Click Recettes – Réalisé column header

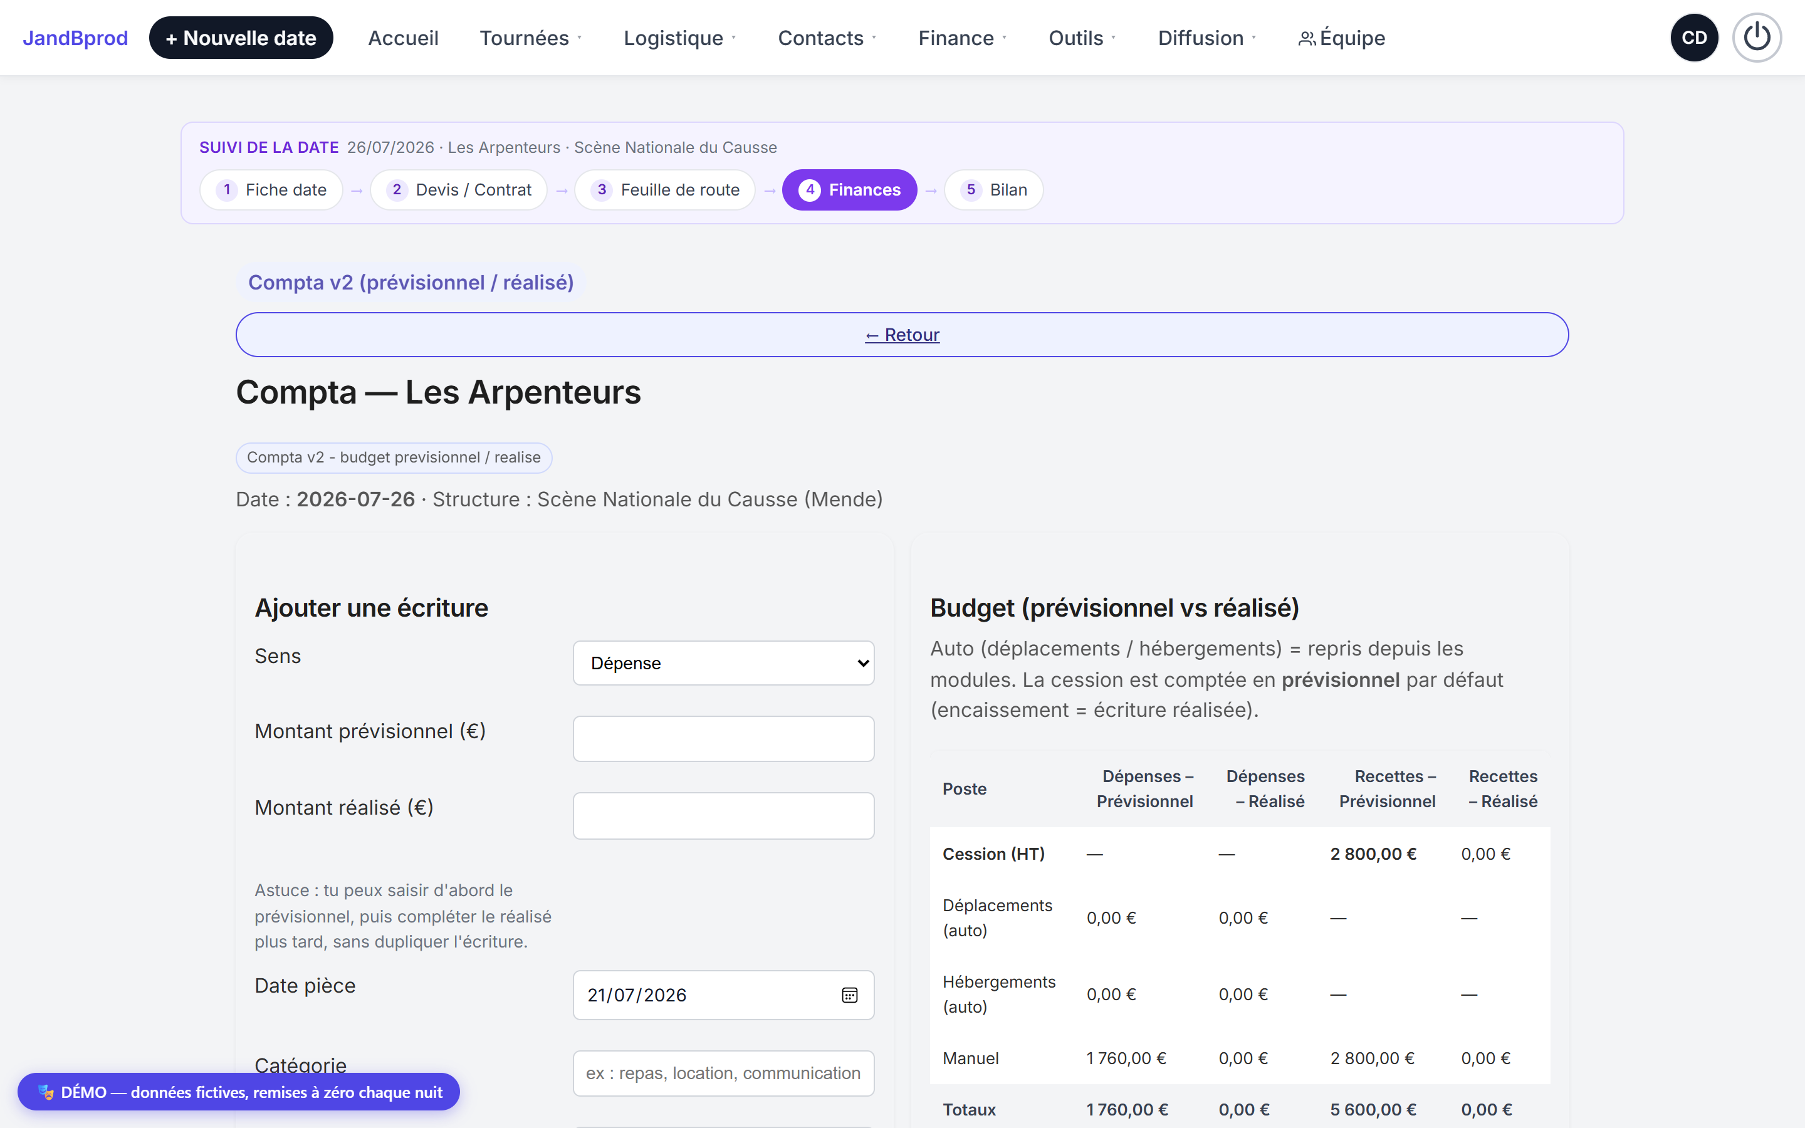(x=1502, y=788)
